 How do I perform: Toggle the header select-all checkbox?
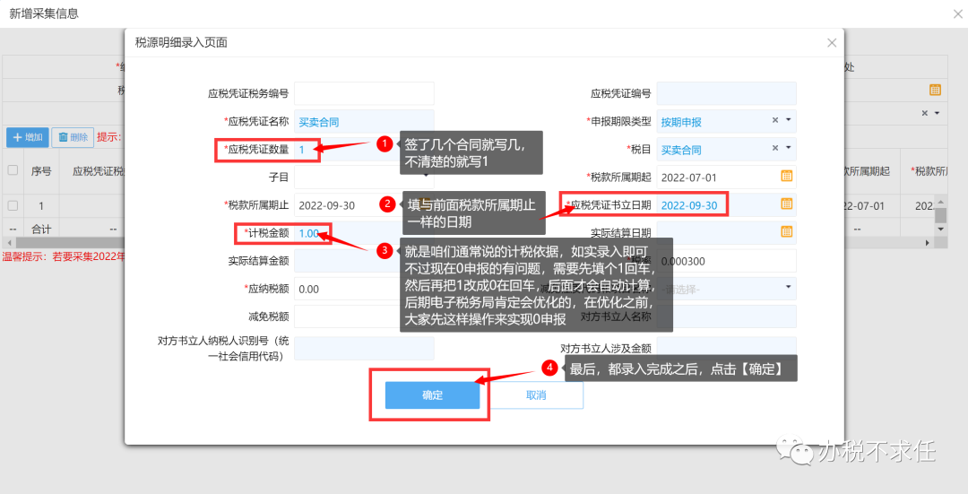coord(13,169)
